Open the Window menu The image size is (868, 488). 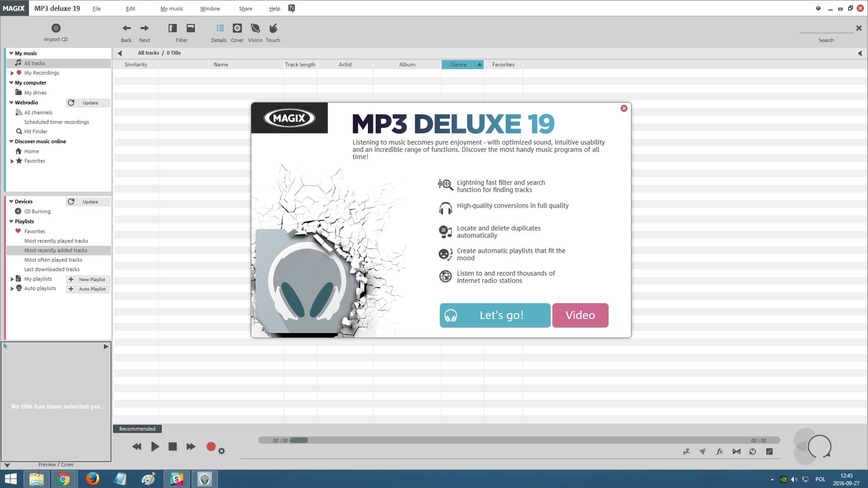[x=210, y=9]
